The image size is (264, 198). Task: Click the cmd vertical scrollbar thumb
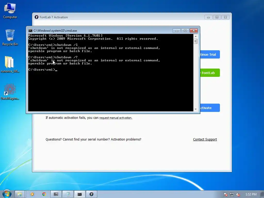coord(195,41)
